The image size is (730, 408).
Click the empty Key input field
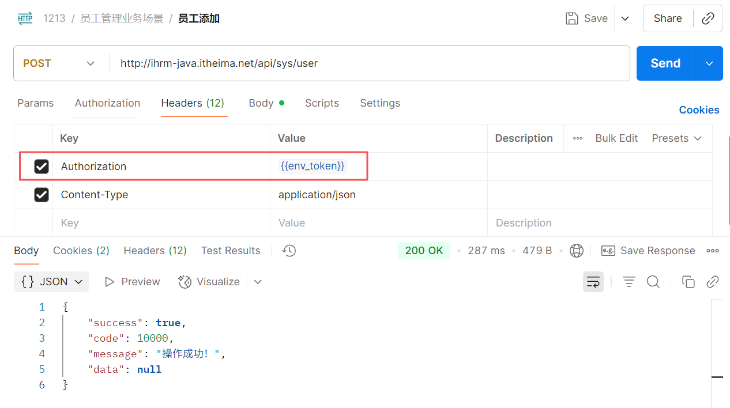point(161,223)
